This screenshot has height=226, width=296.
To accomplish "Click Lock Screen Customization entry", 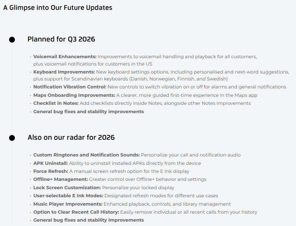I will (x=104, y=188).
